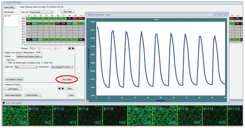245x128 pixels.
Task: Toggle the FITC wavelength checkbox
Action: (6, 16)
